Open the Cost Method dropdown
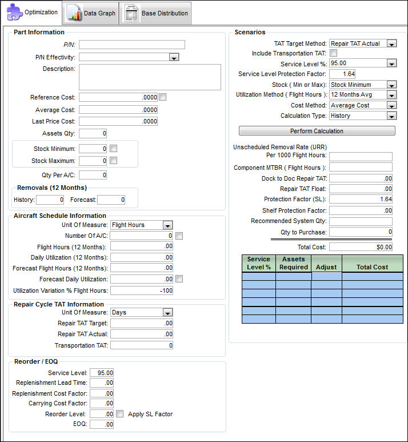The height and width of the screenshot is (442, 408). pyautogui.click(x=391, y=106)
